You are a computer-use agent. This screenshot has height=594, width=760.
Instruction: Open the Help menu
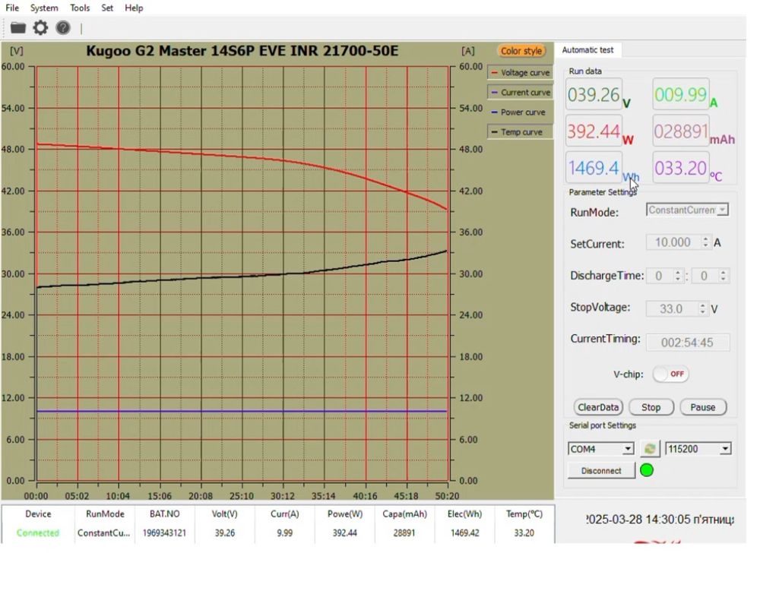click(134, 8)
